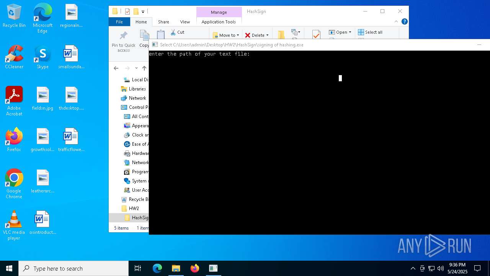Image resolution: width=490 pixels, height=276 pixels.
Task: Select osintroduct Word document on desktop
Action: click(42, 223)
